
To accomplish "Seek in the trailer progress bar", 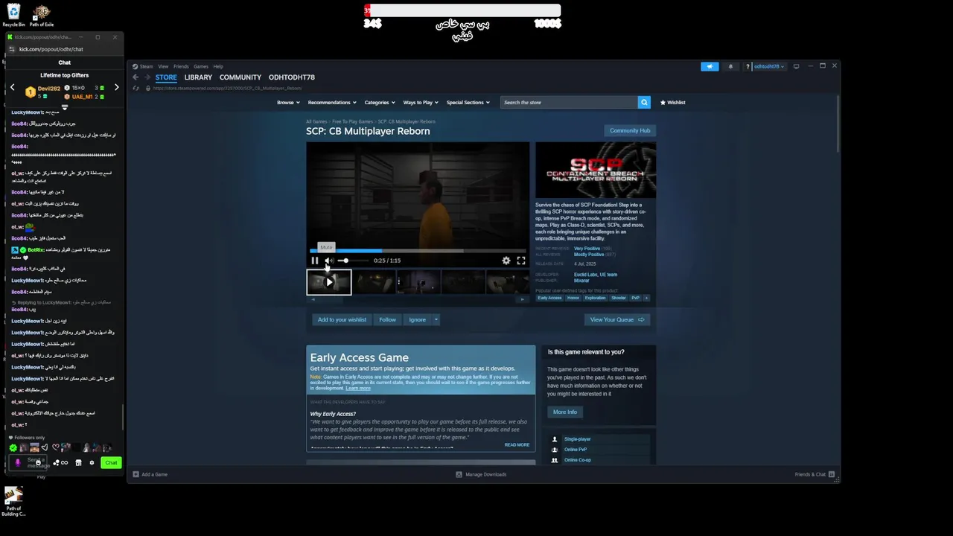I will (418, 251).
